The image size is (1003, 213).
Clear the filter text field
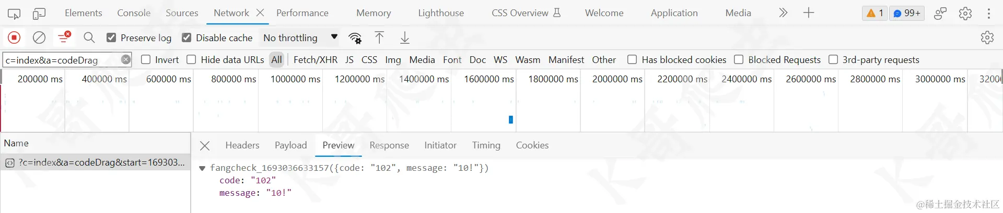126,59
